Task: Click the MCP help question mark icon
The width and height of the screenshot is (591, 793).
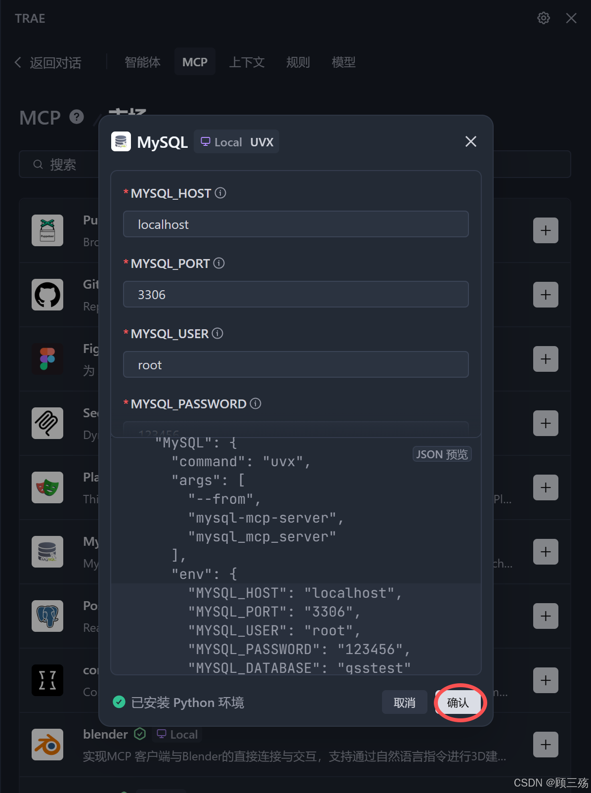Action: click(77, 117)
